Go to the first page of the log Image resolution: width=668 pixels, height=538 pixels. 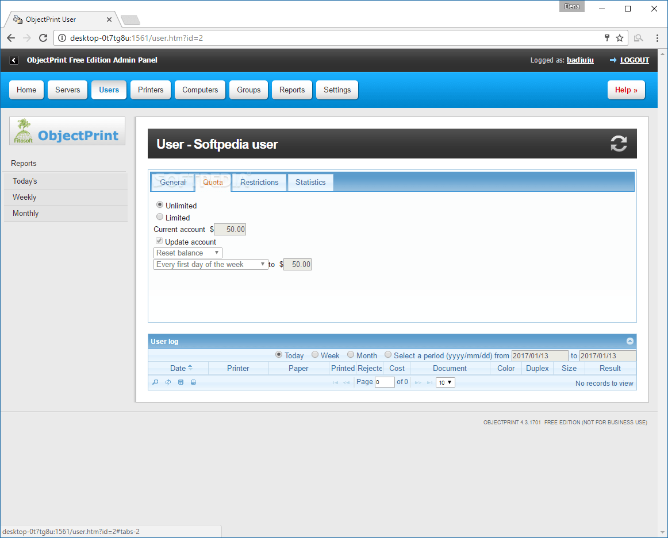tap(335, 382)
